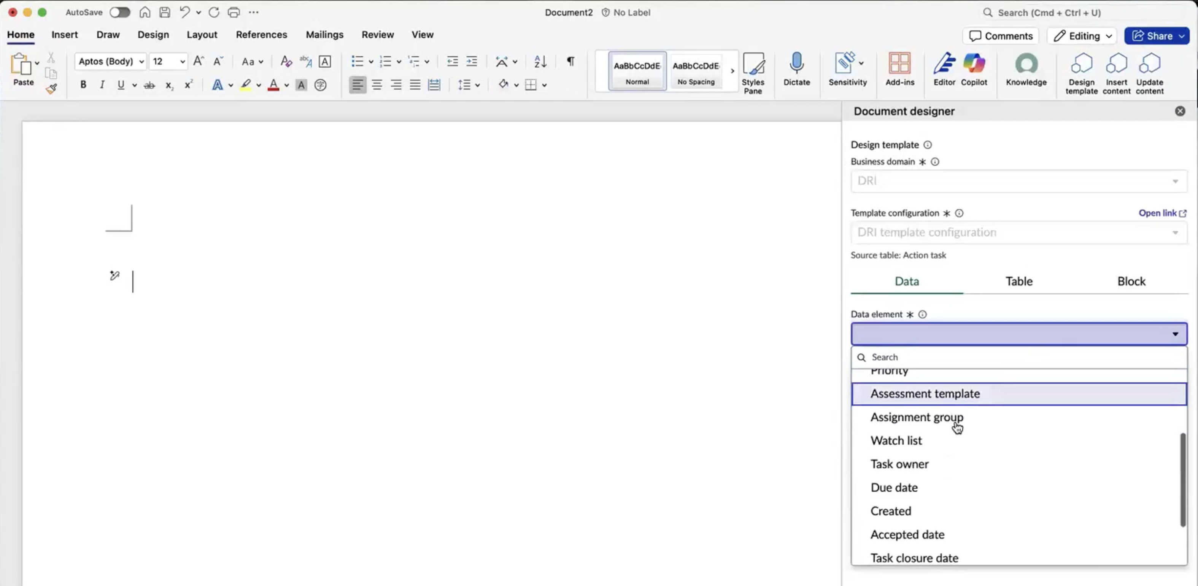The width and height of the screenshot is (1198, 586).
Task: Switch to the Table tab in designer
Action: tap(1018, 281)
